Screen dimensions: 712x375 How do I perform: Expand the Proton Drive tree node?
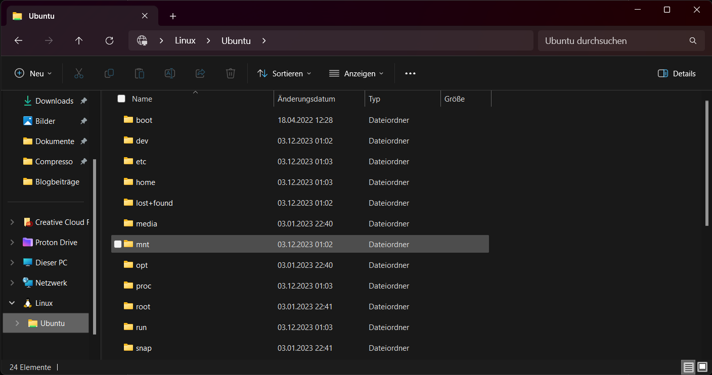(13, 243)
